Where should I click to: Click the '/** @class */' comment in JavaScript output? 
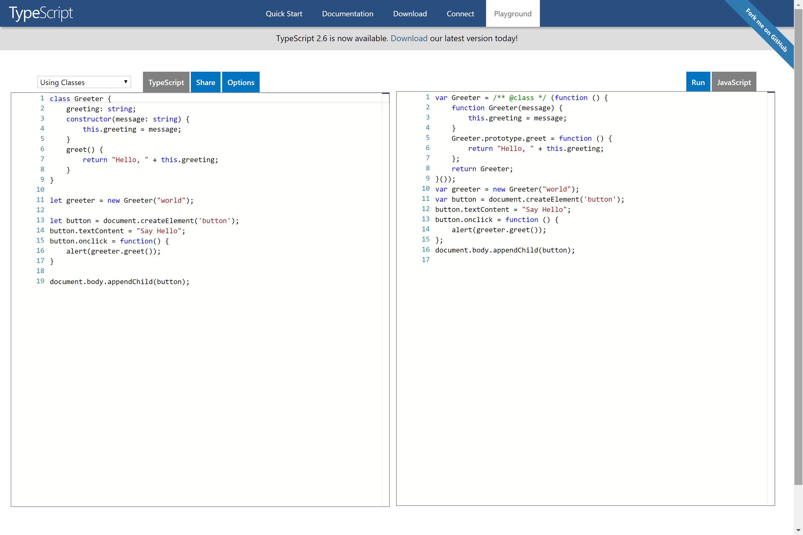519,98
